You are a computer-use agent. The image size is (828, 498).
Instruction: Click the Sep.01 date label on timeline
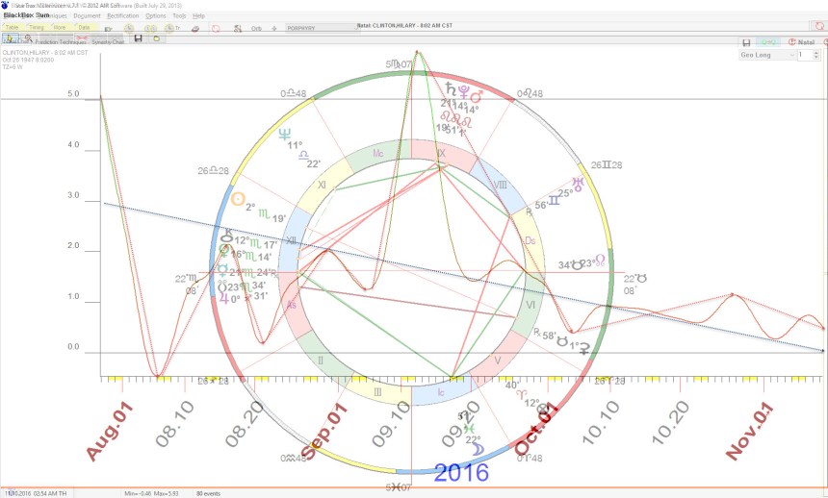tap(324, 431)
